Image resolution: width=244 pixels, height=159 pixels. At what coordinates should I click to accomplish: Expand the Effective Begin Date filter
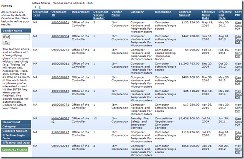tap(16, 136)
